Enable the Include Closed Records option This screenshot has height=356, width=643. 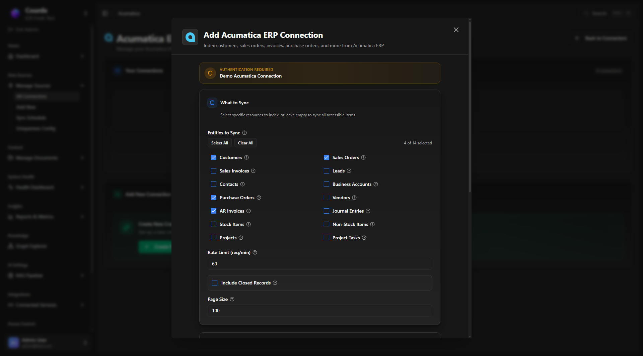point(215,283)
